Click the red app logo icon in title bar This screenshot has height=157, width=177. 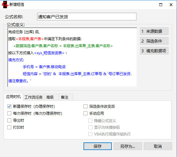[x=5, y=5]
